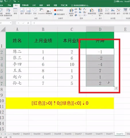The width and height of the screenshot is (130, 138).
Task: Insert Pictures (图片) from file
Action: pos(22,11)
